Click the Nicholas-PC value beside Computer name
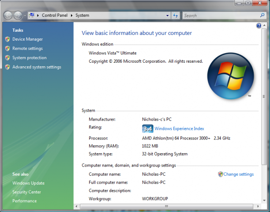This screenshot has height=212, width=270. coord(154,174)
